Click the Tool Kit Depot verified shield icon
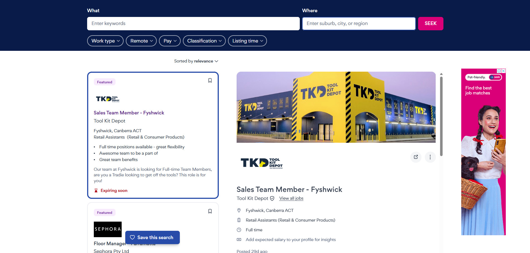 tap(272, 198)
